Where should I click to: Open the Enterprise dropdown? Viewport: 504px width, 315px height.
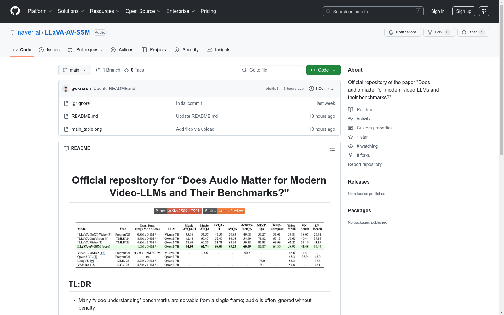pyautogui.click(x=180, y=11)
